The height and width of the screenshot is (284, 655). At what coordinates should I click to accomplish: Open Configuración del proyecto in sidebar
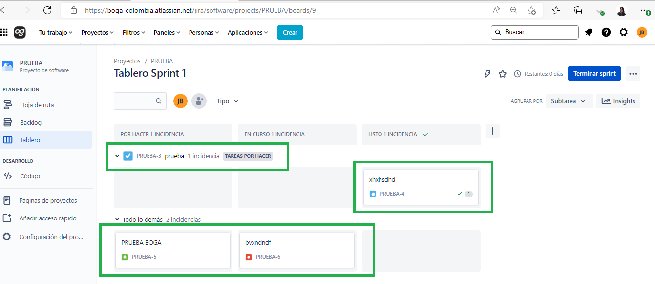click(46, 237)
